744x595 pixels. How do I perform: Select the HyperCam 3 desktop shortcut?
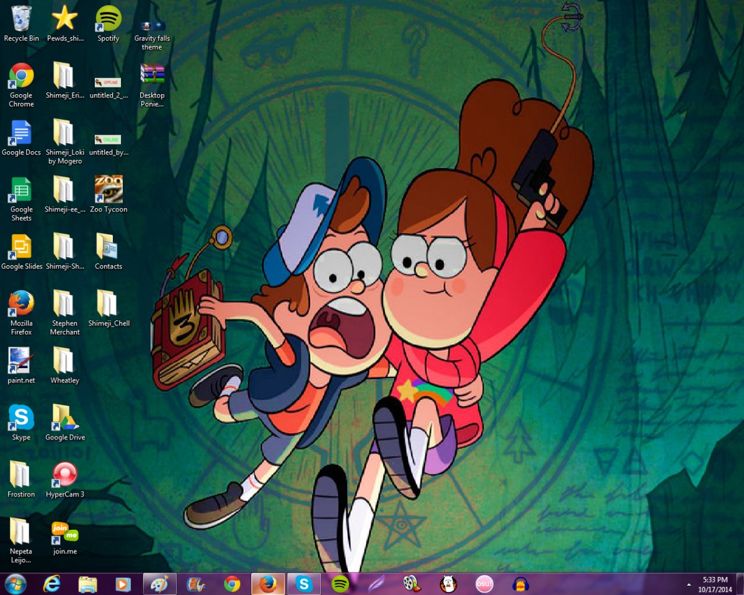pyautogui.click(x=65, y=475)
